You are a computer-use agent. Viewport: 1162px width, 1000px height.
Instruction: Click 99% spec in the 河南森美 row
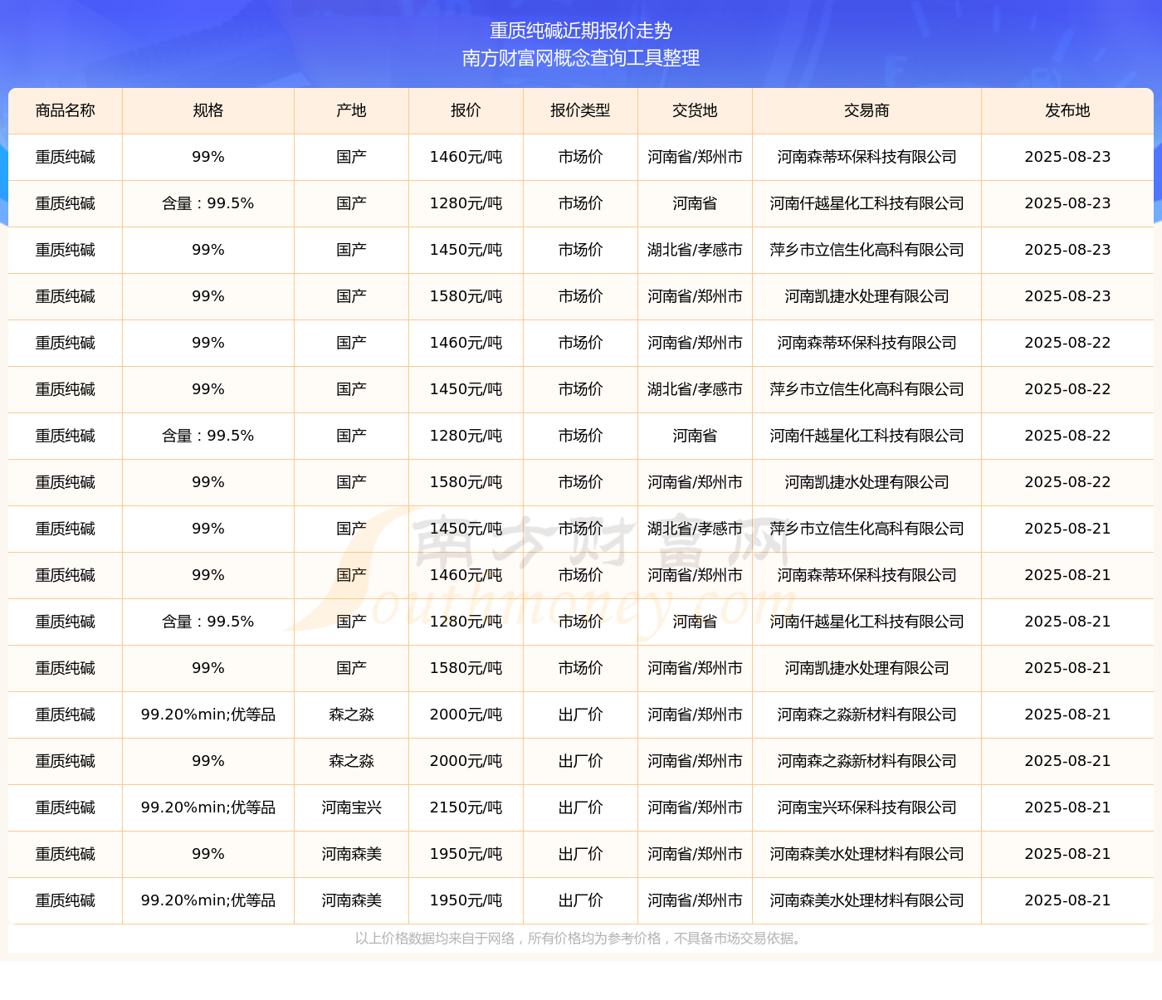point(208,854)
